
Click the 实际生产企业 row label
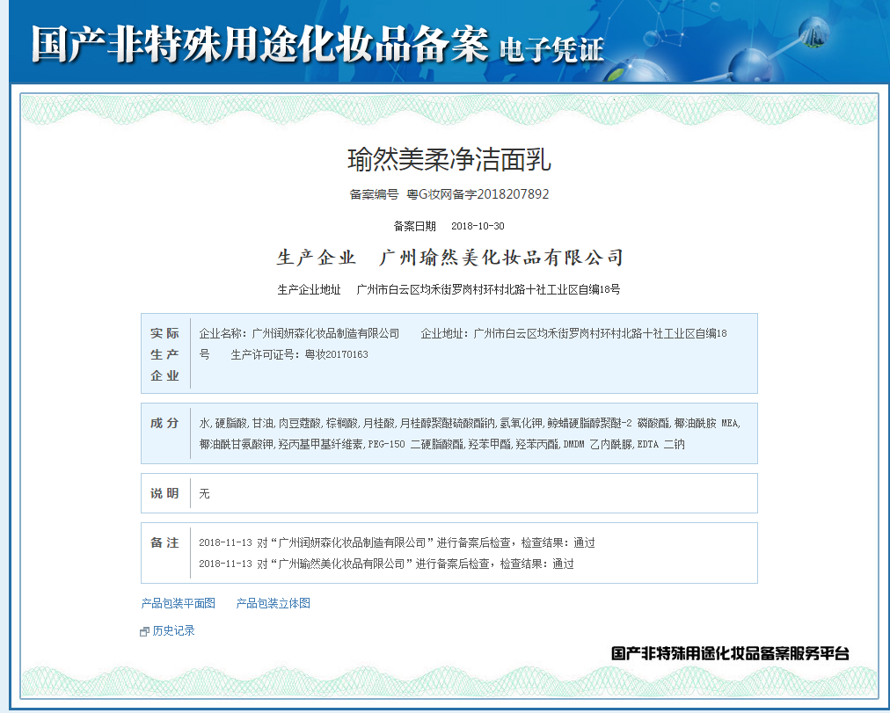164,354
